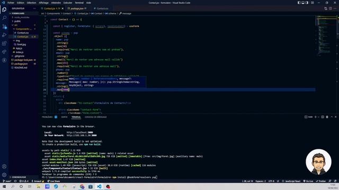Click the synchronize changes status icon
Image resolution: width=339 pixels, height=190 pixels.
[15, 181]
